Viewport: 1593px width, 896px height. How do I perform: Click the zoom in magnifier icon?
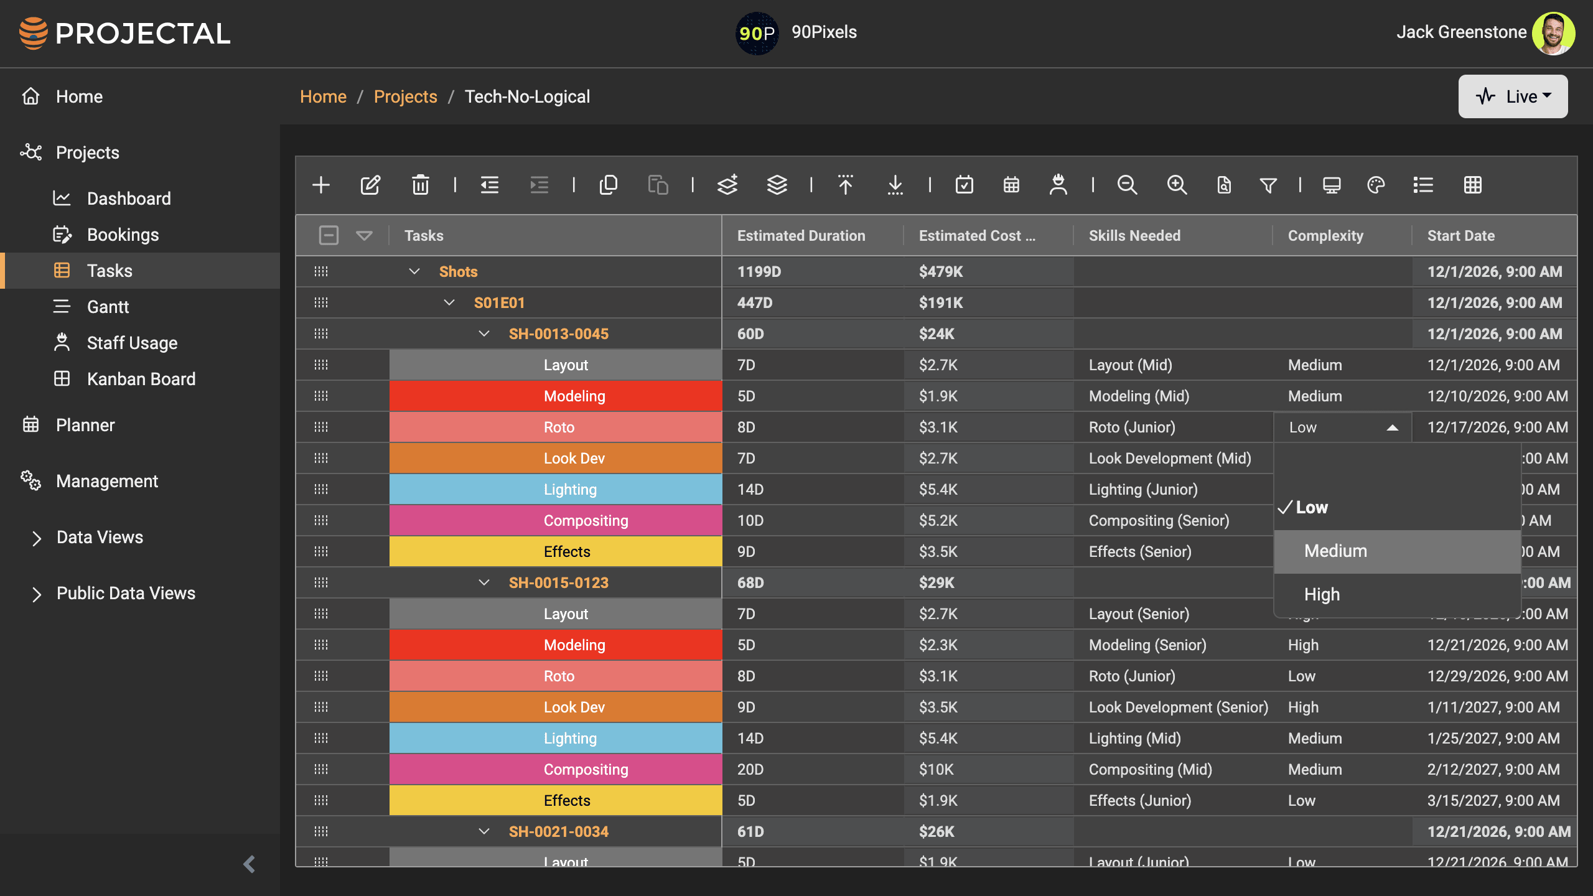point(1177,185)
